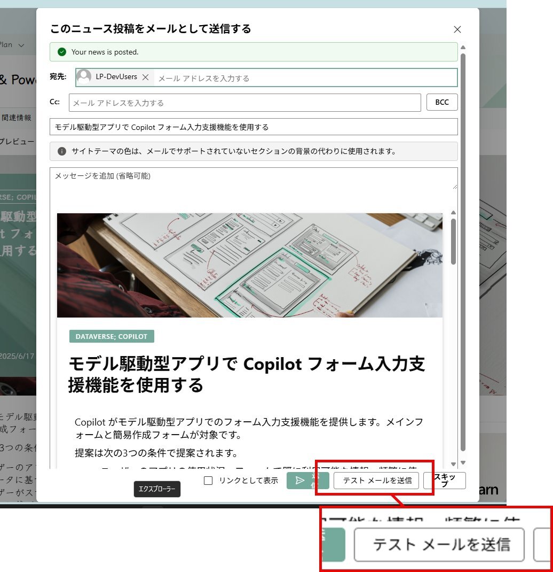Open 関連情報 in the background page

point(17,118)
